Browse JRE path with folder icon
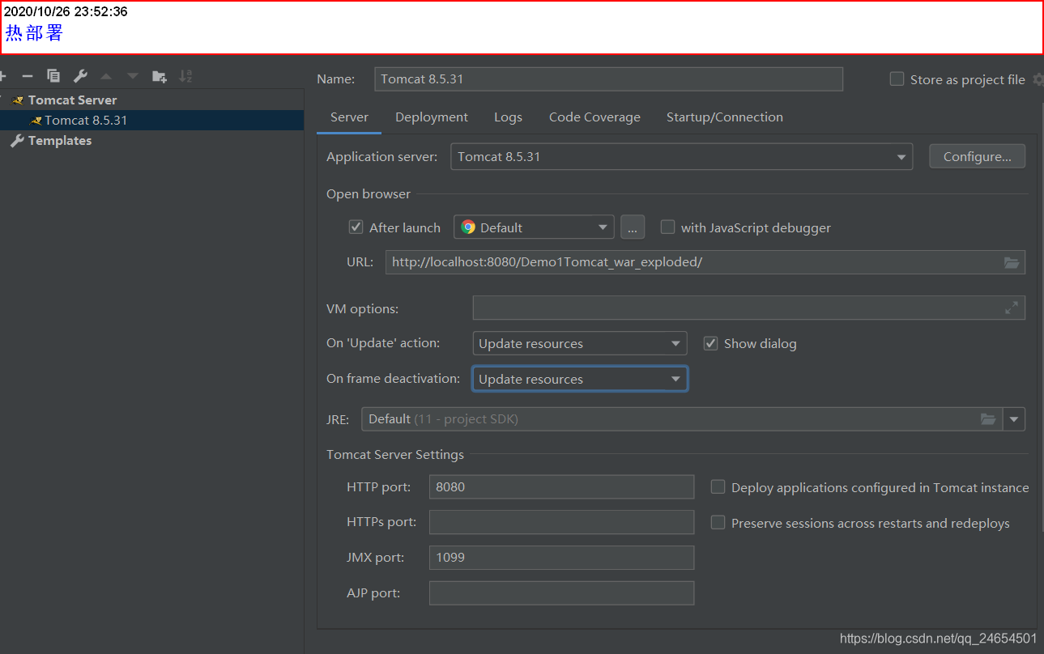The height and width of the screenshot is (654, 1044). point(988,419)
